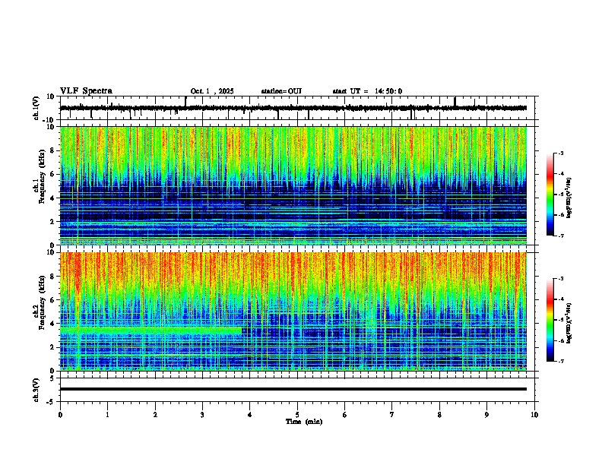The width and height of the screenshot is (602, 465).
Task: Click the ch.2 spectrogram color scale bar
Action: coord(550,320)
